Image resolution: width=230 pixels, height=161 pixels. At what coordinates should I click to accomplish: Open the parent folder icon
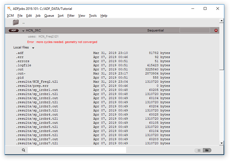(x=16, y=22)
